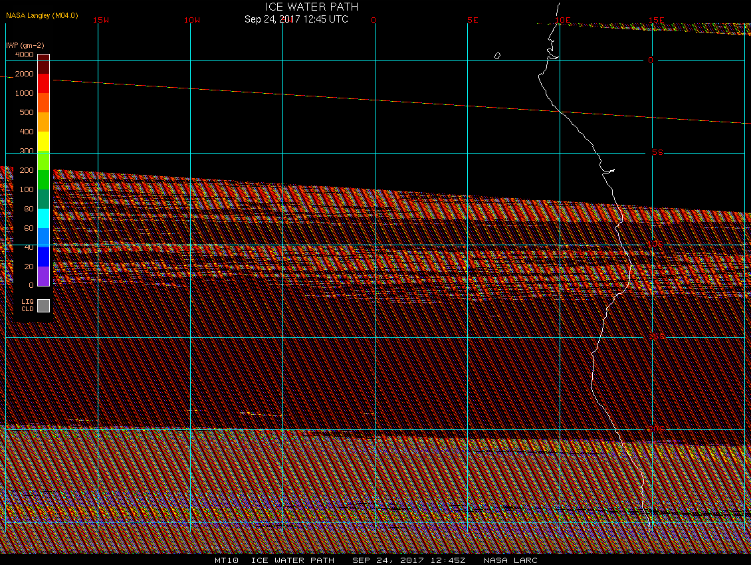Pick the yellow 300-400 IWP color block
Image resolution: width=751 pixels, height=565 pixels.
point(43,141)
